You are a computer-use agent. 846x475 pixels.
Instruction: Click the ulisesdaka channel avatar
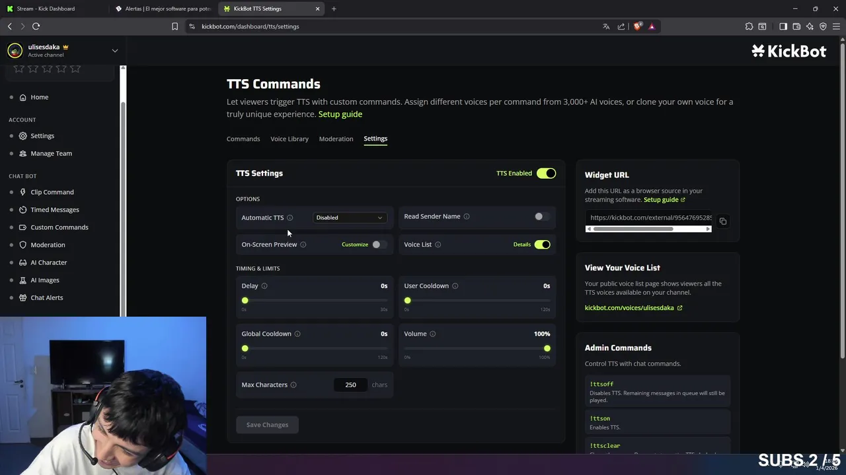15,51
